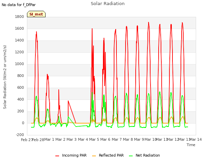This screenshot has height=162, width=216.
Task: Click the Solar Radiation chart title
Action: [x=108, y=4]
